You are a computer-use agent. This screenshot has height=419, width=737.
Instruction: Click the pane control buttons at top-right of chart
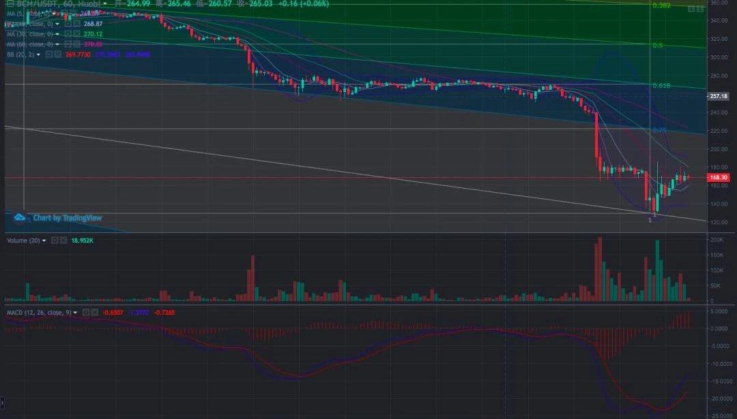(x=695, y=9)
